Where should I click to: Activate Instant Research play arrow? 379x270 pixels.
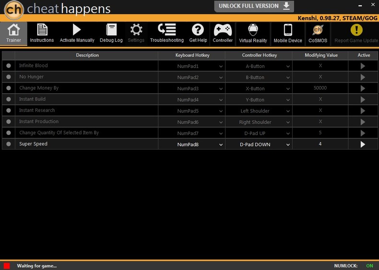click(363, 110)
